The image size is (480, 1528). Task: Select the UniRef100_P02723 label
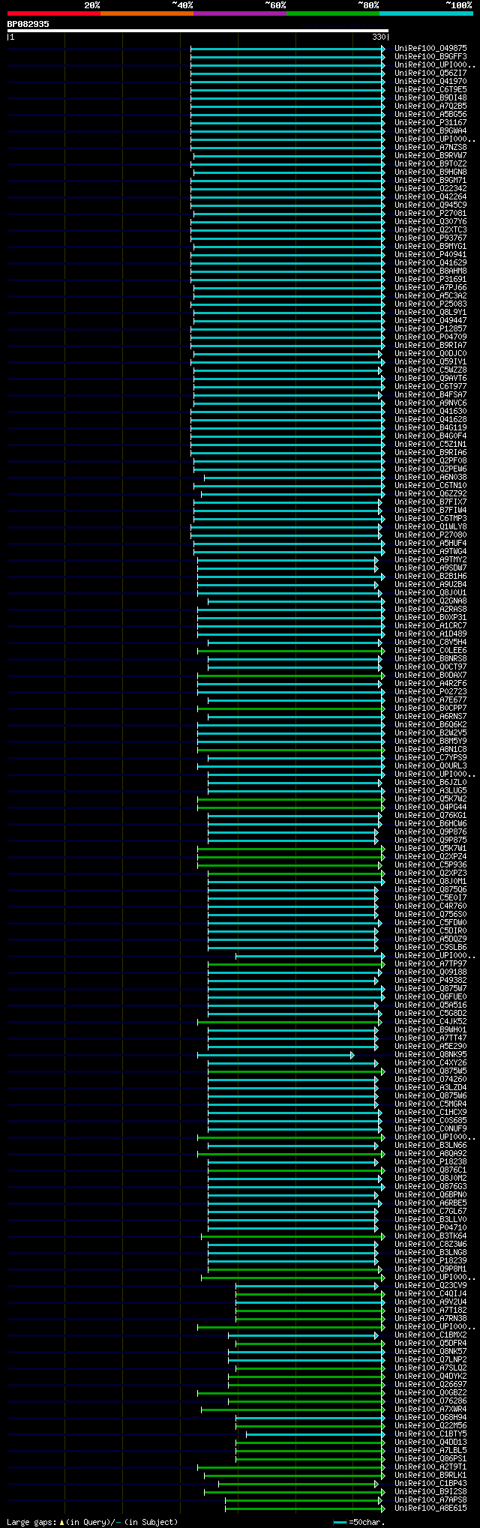[430, 691]
